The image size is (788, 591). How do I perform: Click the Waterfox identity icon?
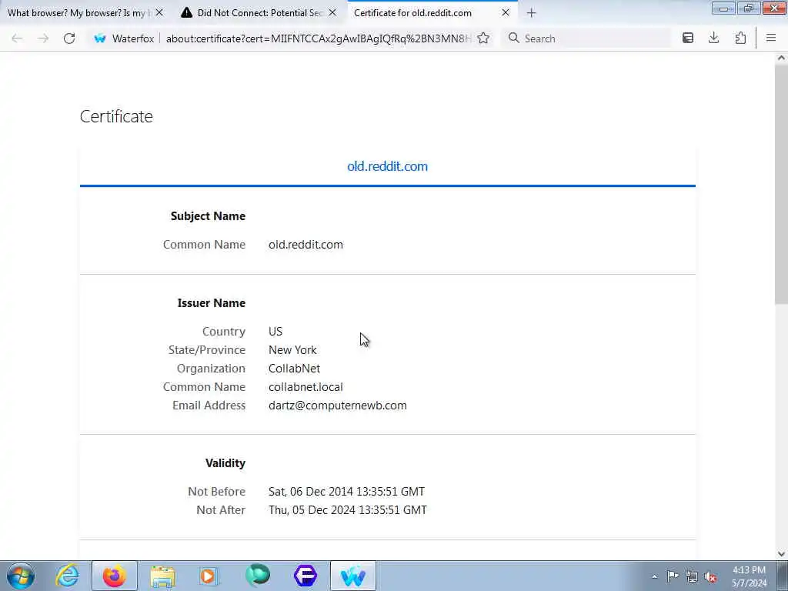[100, 38]
